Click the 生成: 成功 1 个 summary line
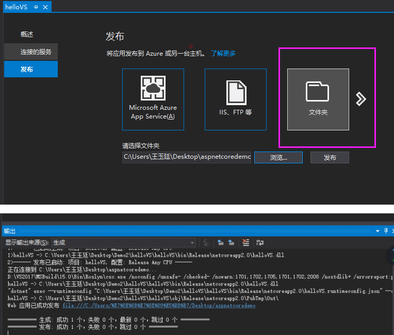Screen dimensions: 394x335 [108, 320]
